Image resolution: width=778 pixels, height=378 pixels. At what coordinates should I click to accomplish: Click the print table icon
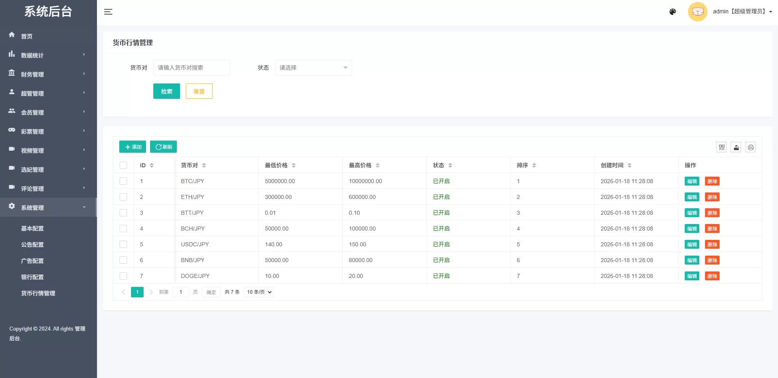point(750,147)
